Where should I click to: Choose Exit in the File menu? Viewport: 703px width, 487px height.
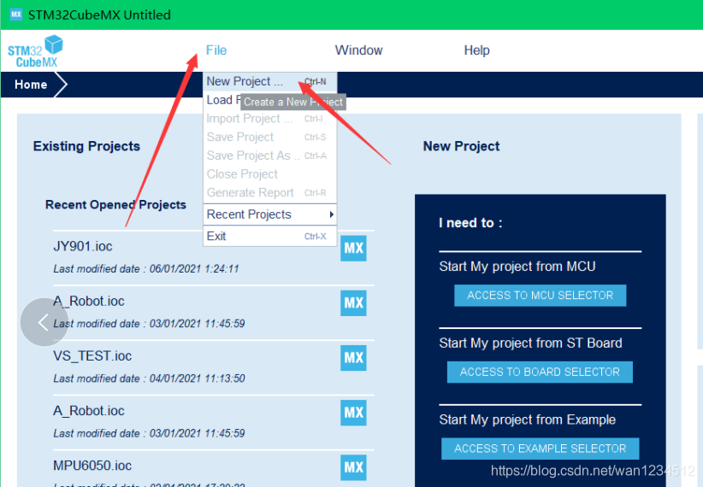coord(217,236)
